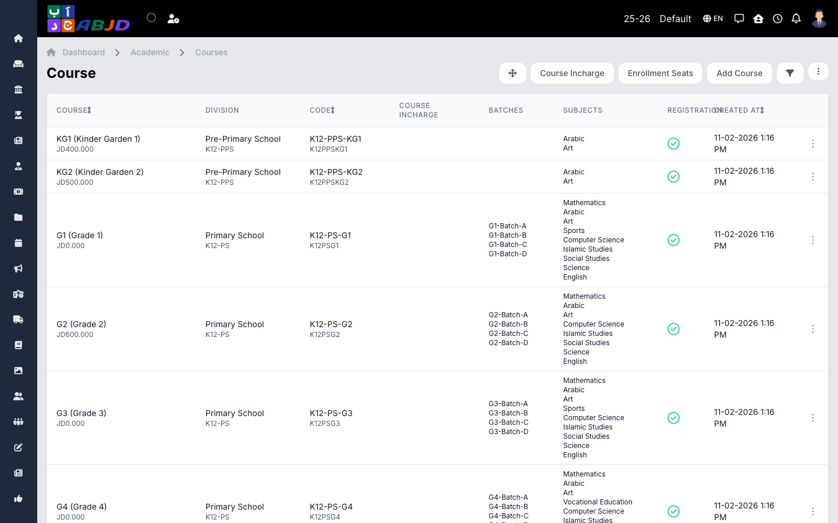This screenshot has height=523, width=838.
Task: Click the Courses breadcrumb
Action: 211,52
